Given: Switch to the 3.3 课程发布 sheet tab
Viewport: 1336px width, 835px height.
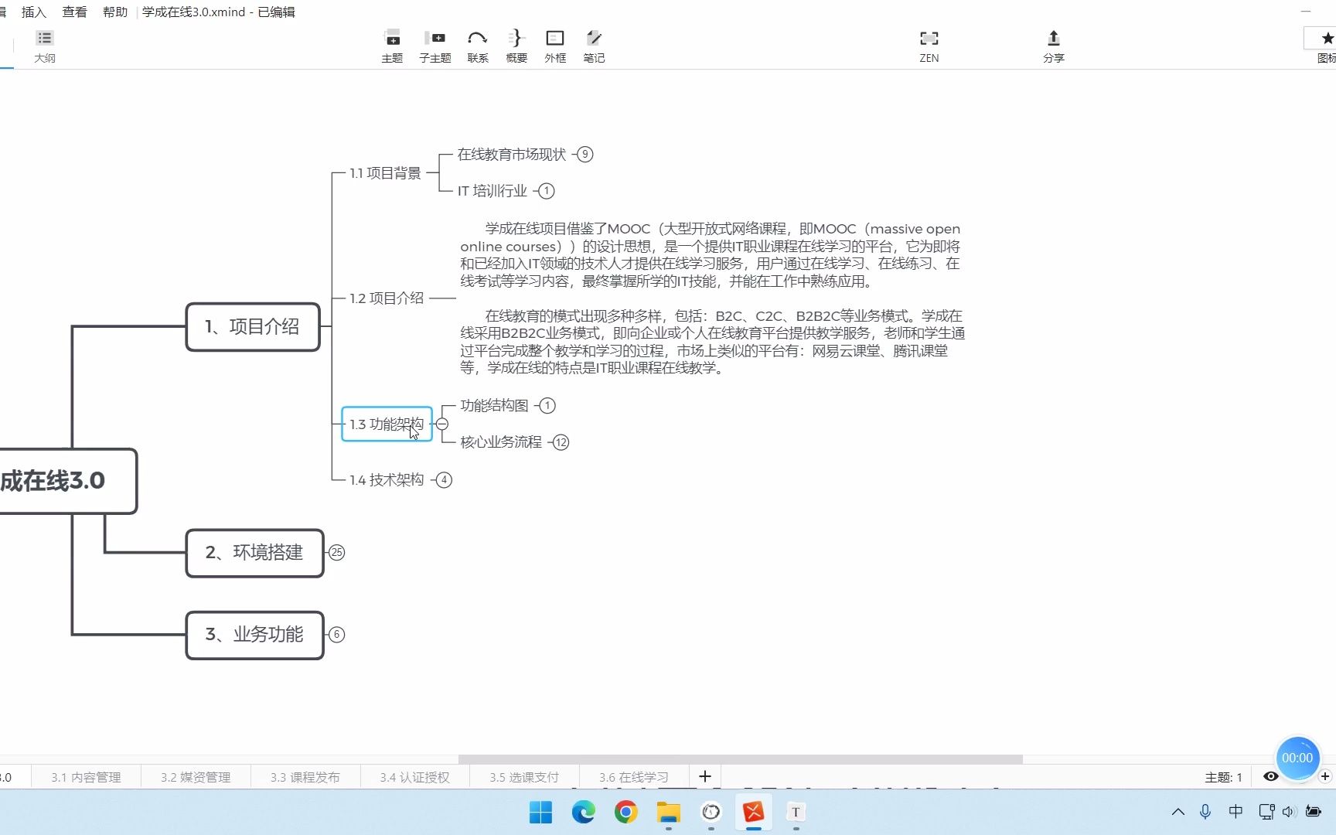Looking at the screenshot, I should click(305, 777).
